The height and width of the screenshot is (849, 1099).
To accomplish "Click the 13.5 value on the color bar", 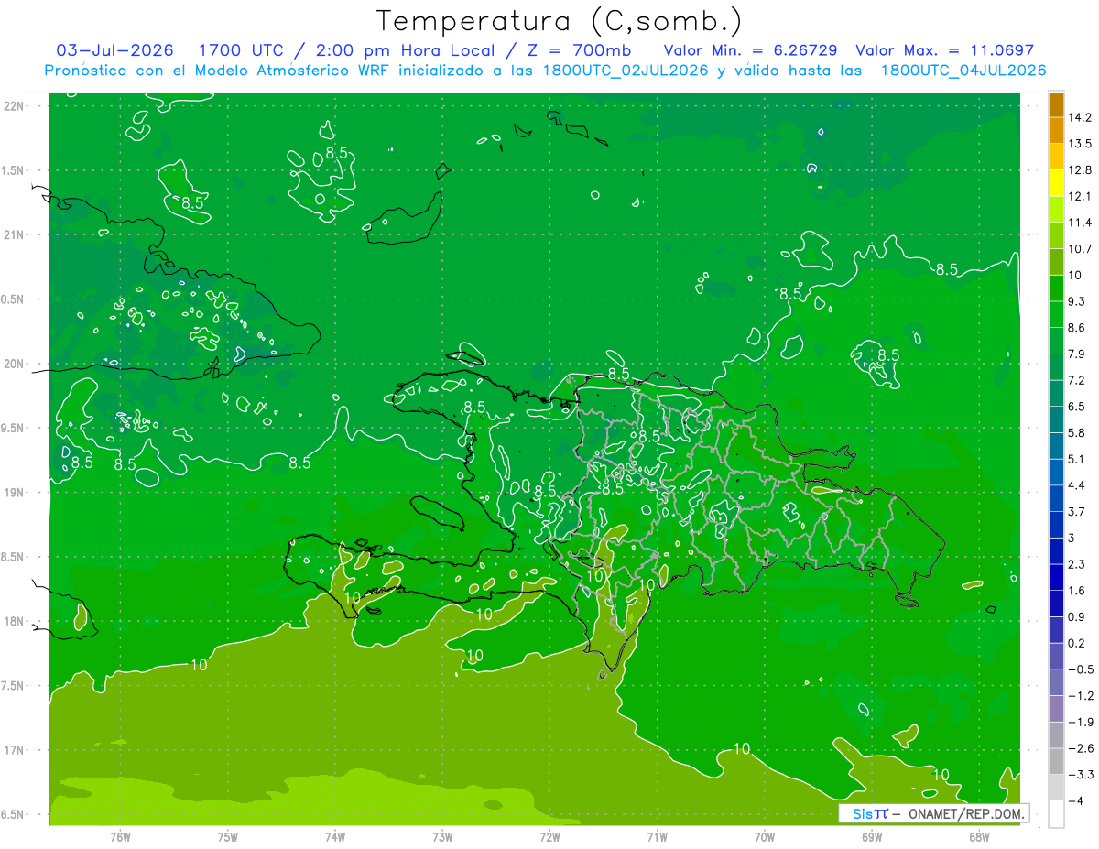I will (x=1080, y=144).
